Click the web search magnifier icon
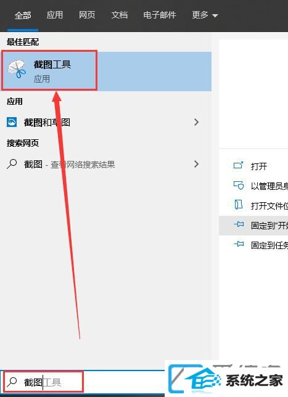This screenshot has width=288, height=397. click(x=12, y=164)
